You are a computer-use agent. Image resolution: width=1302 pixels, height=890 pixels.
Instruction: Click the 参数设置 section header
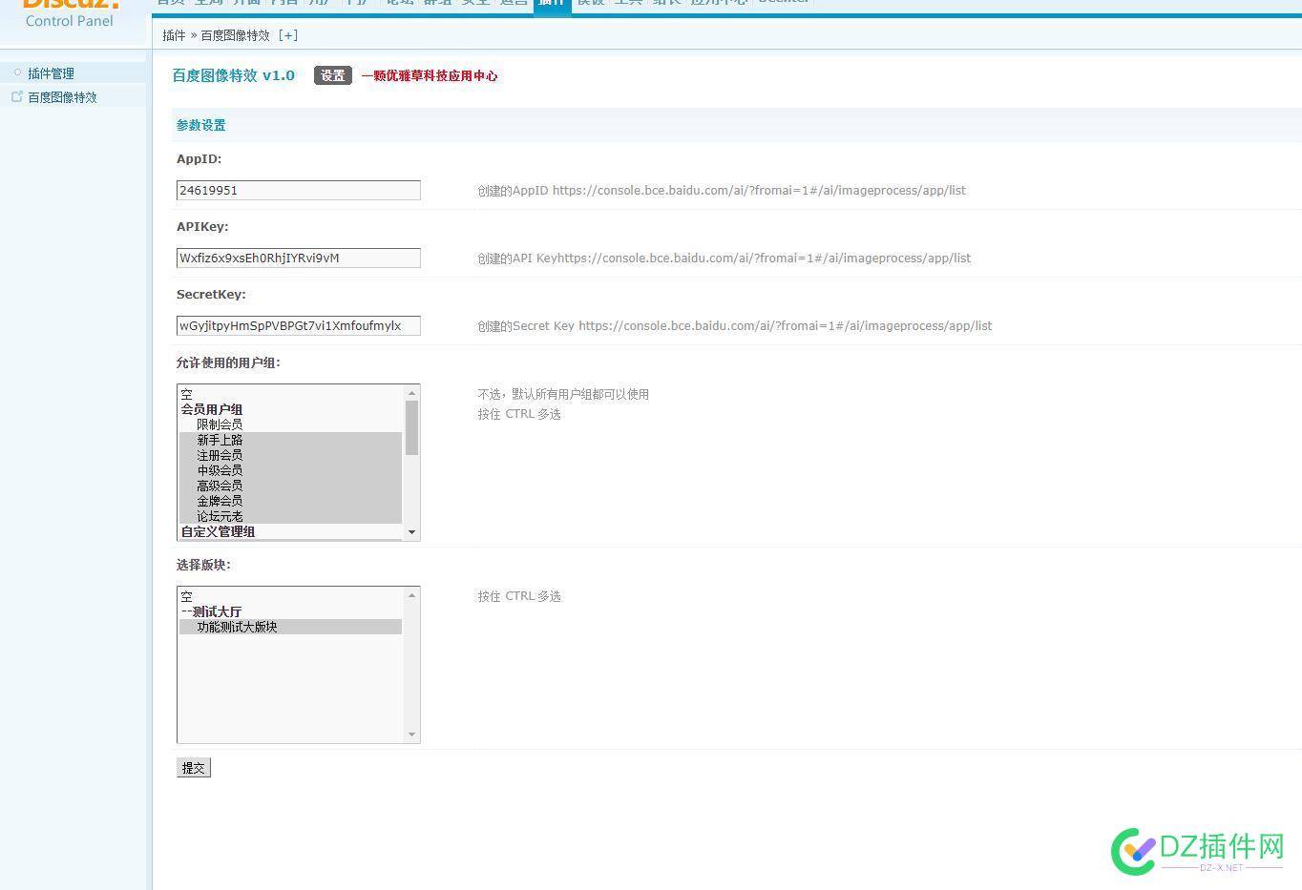click(x=201, y=125)
